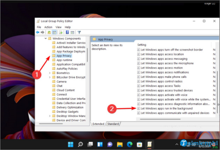Open File Explorer from the taskbar

(120, 144)
